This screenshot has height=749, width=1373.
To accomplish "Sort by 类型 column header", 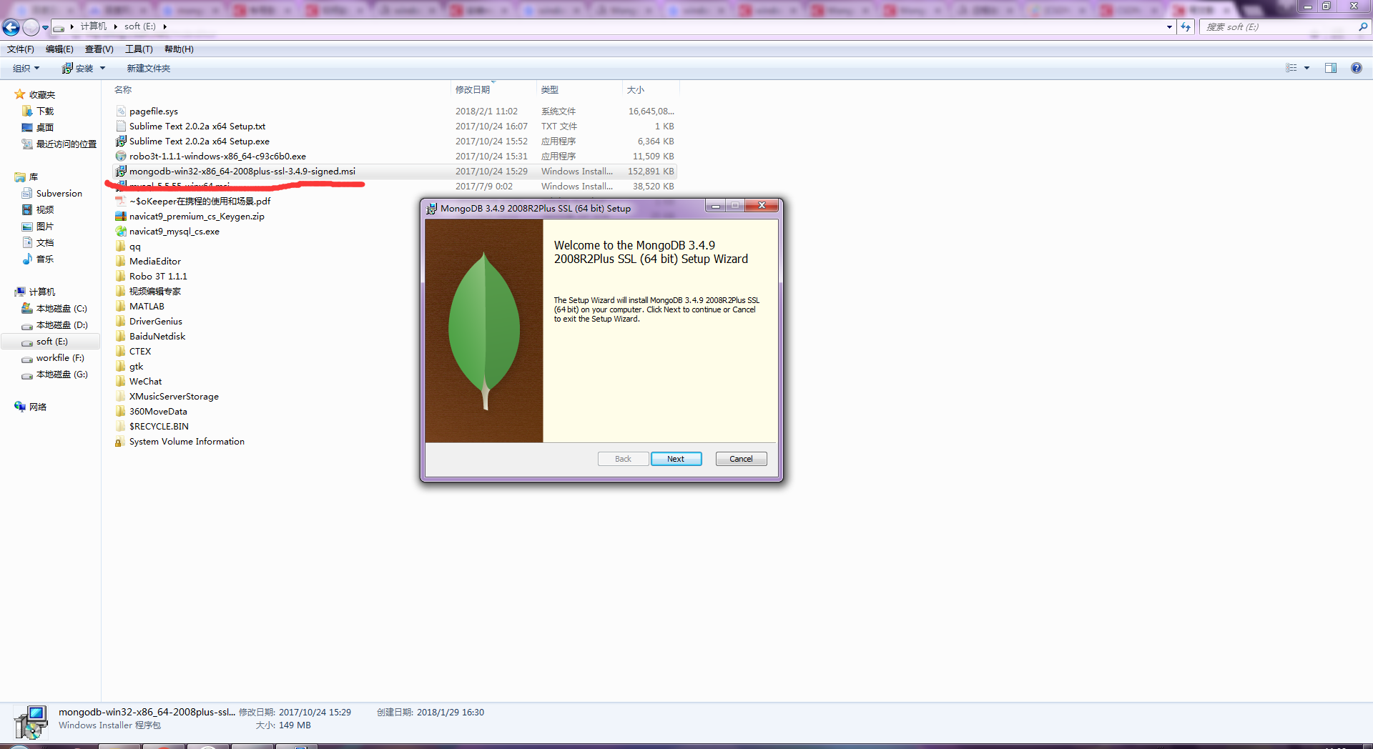I will click(x=549, y=89).
